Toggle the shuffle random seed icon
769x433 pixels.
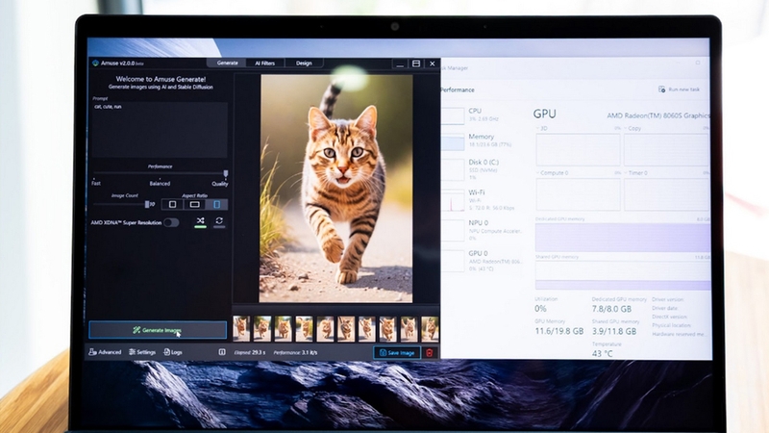200,221
